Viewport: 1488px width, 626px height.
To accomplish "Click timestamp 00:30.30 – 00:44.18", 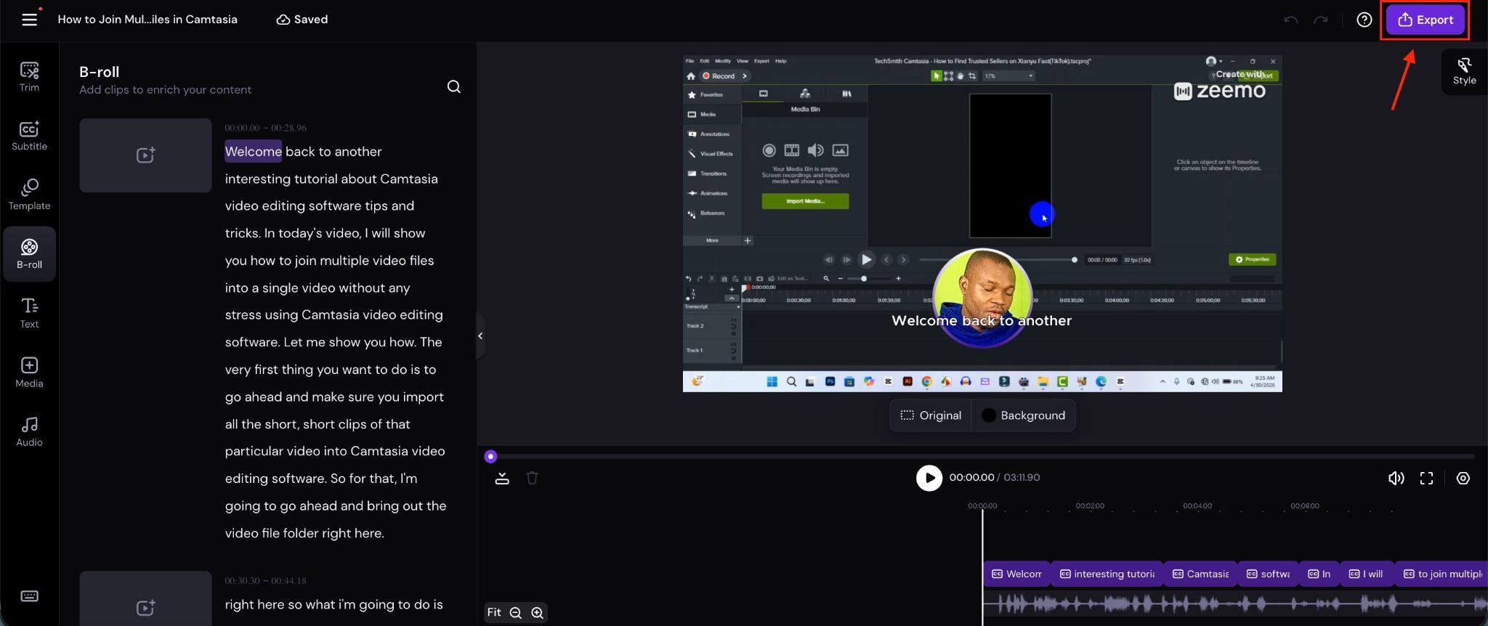I will click(x=265, y=581).
